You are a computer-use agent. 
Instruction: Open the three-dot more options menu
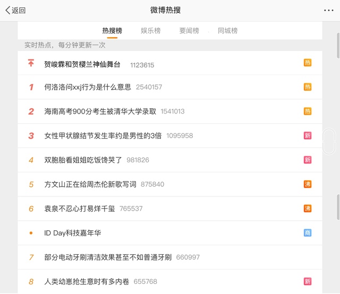329,10
